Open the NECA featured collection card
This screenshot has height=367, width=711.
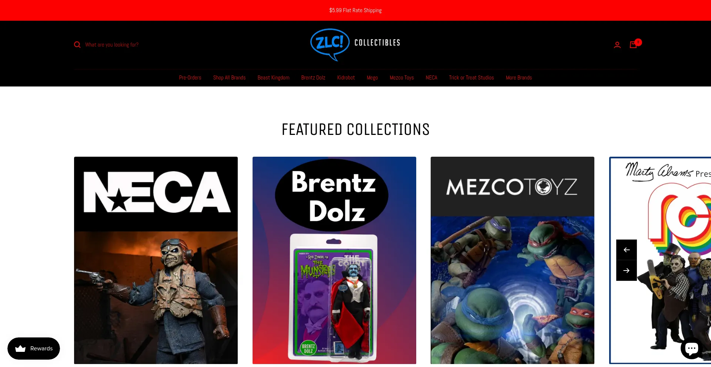tap(156, 260)
